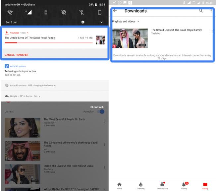Expand the quick settings panel chevron
The image size is (216, 191).
pos(101,22)
